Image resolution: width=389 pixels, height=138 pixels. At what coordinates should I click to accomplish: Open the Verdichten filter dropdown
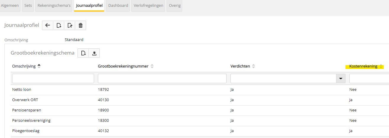click(341, 78)
